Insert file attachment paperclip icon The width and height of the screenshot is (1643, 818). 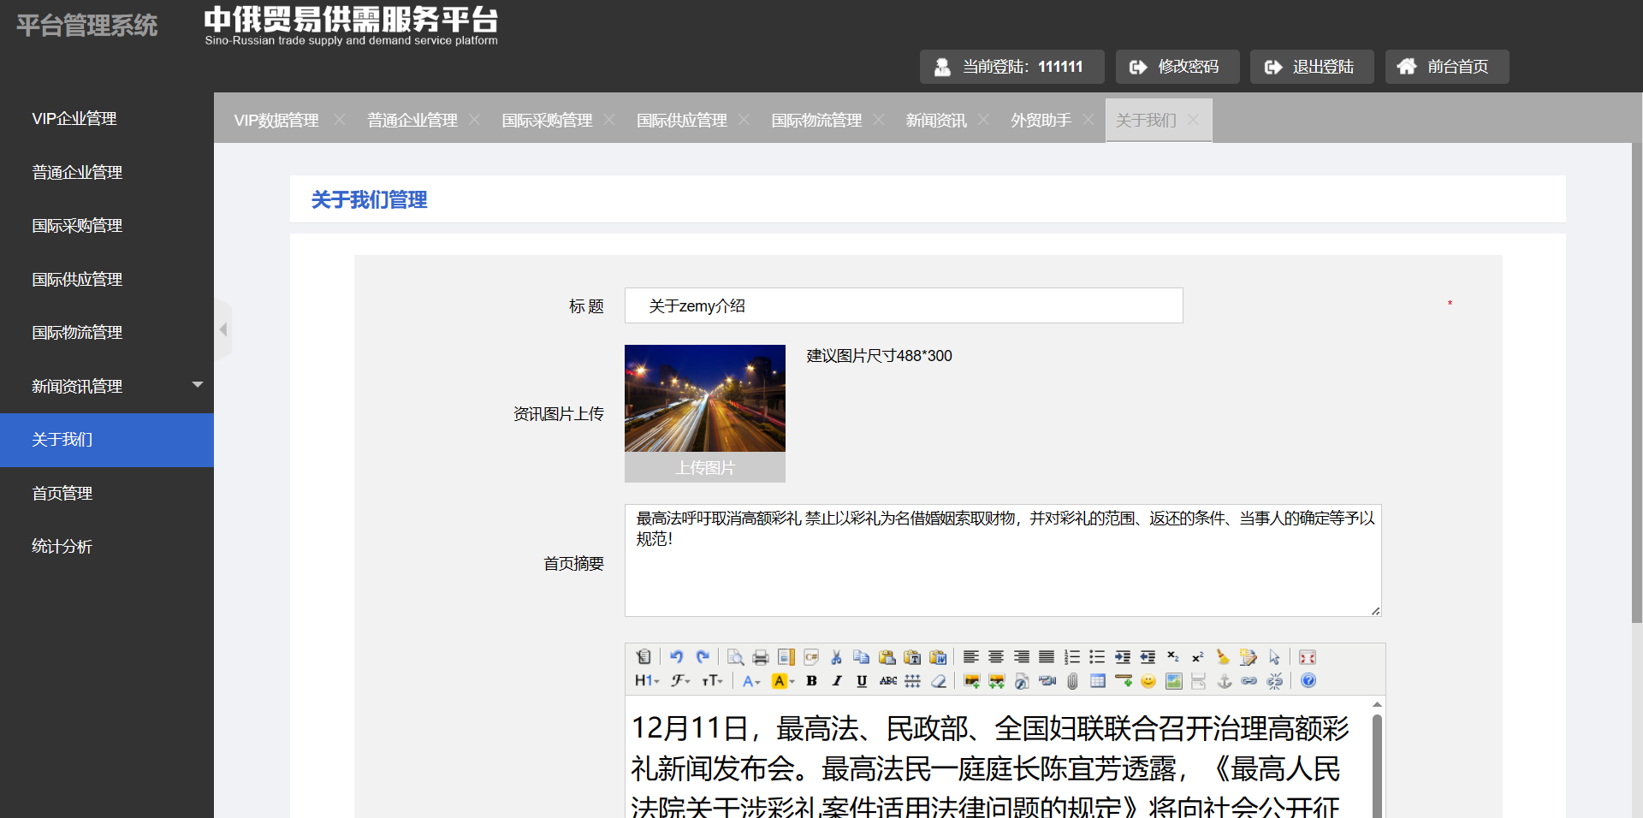coord(1072,681)
